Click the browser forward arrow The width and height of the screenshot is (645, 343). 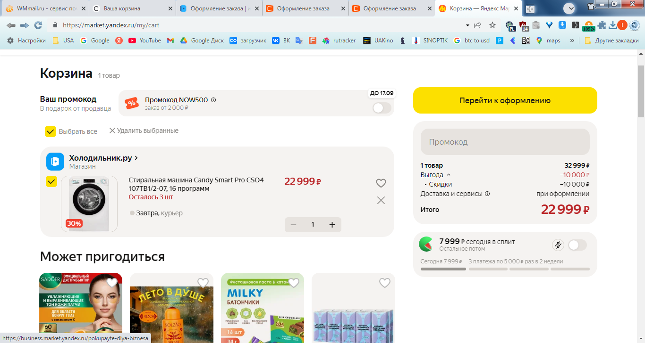point(25,25)
